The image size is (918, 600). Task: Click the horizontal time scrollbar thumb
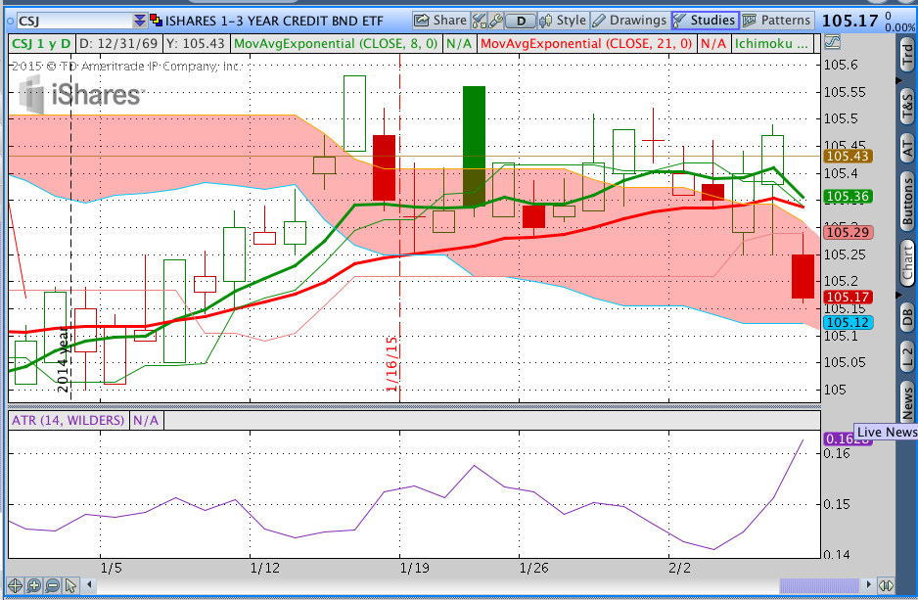819,585
